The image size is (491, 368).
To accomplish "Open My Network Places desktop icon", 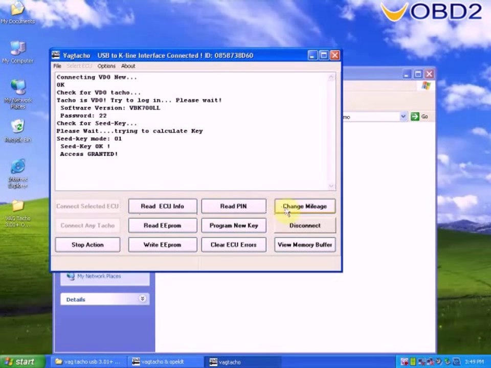I will click(18, 94).
